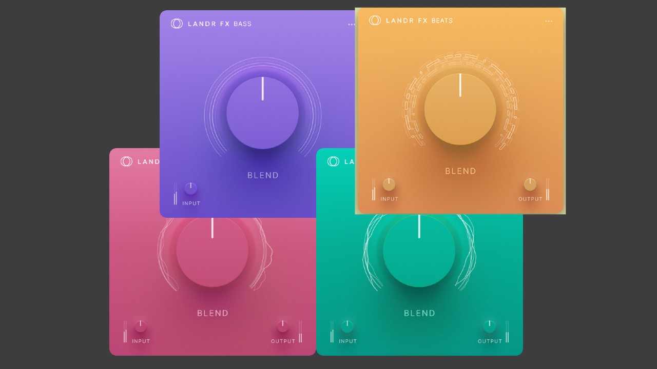The height and width of the screenshot is (369, 657).
Task: Open the three-dot options menu on FX Beats
Action: (549, 20)
